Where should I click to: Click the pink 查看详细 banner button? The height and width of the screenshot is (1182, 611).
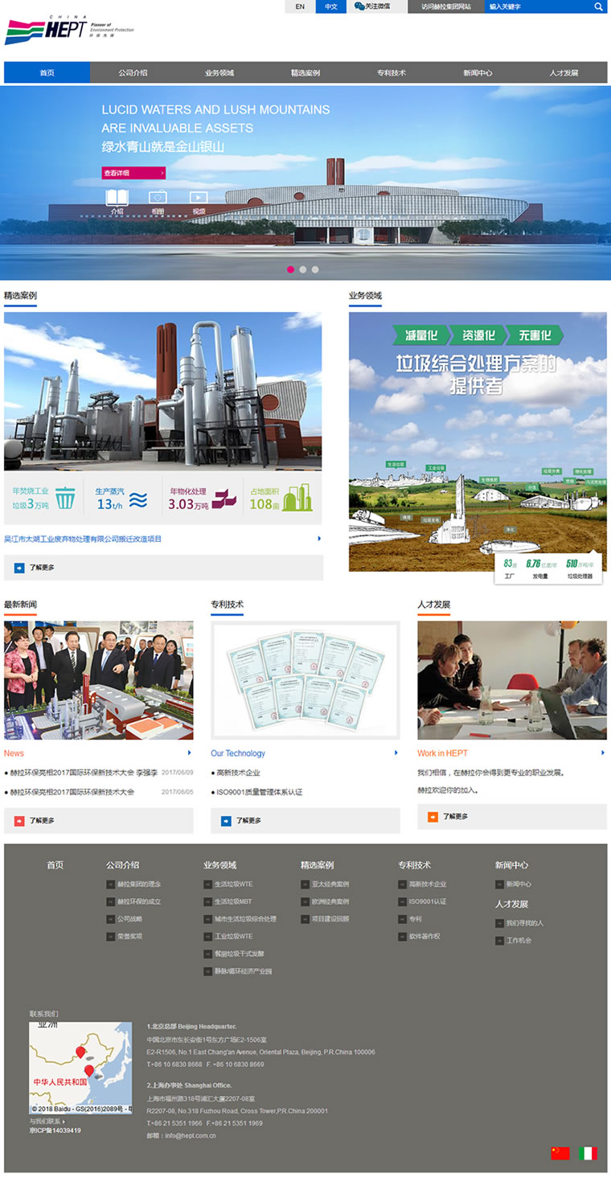click(133, 173)
